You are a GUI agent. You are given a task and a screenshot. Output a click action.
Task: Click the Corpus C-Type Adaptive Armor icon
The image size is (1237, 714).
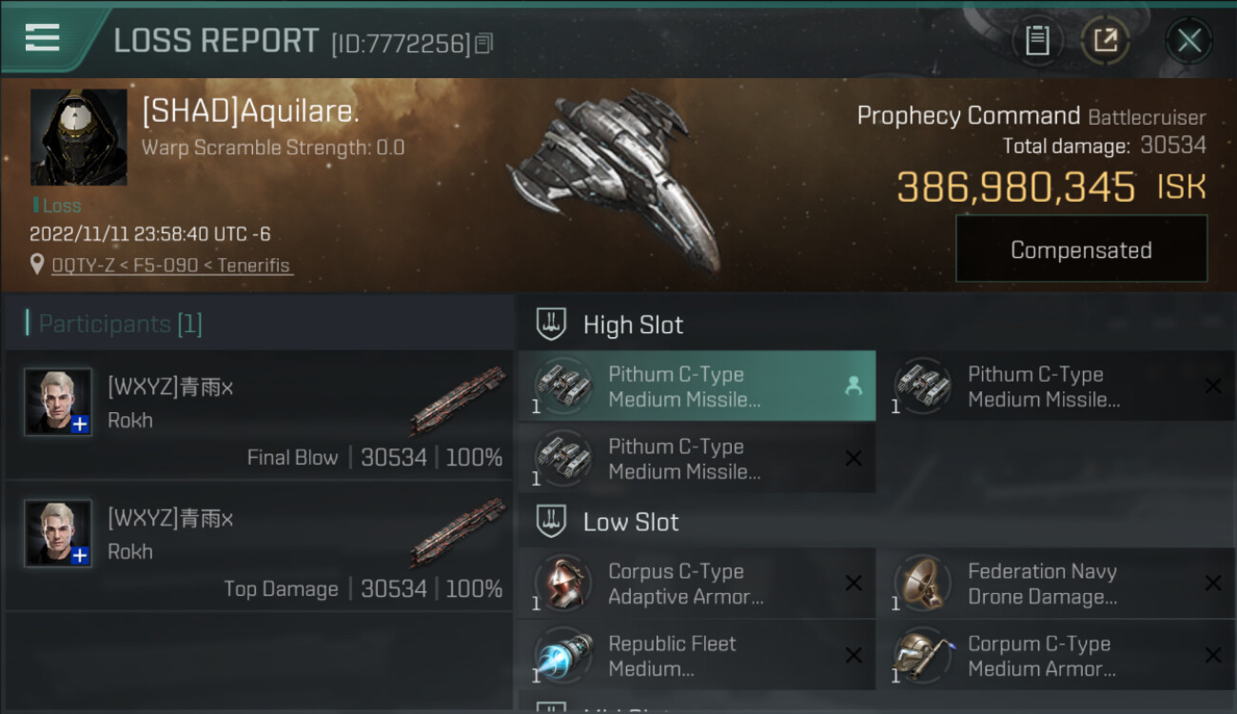(x=562, y=584)
